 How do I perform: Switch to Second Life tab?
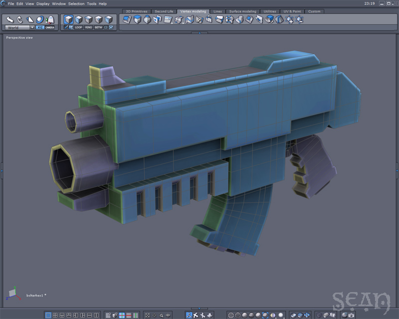tap(164, 11)
